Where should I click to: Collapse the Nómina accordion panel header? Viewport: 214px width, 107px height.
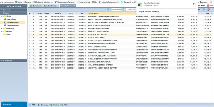click(14, 13)
